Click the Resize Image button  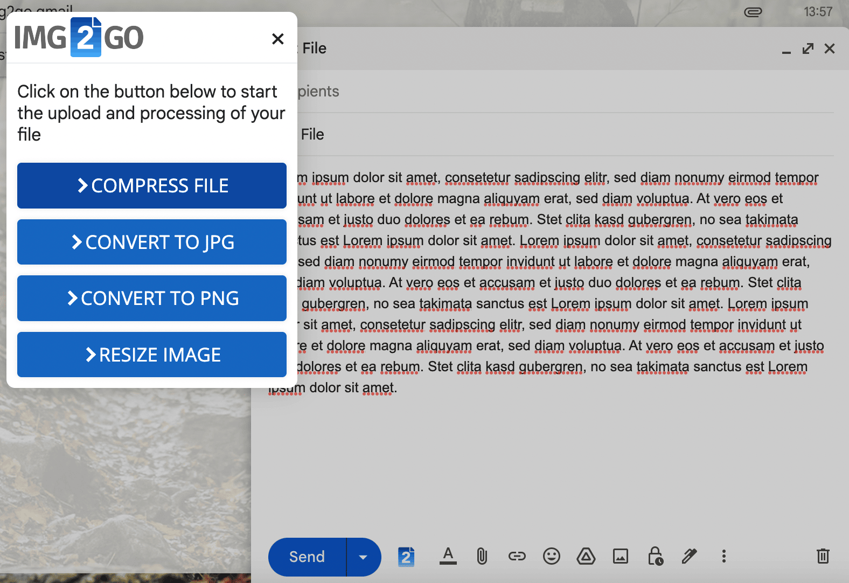coord(152,355)
